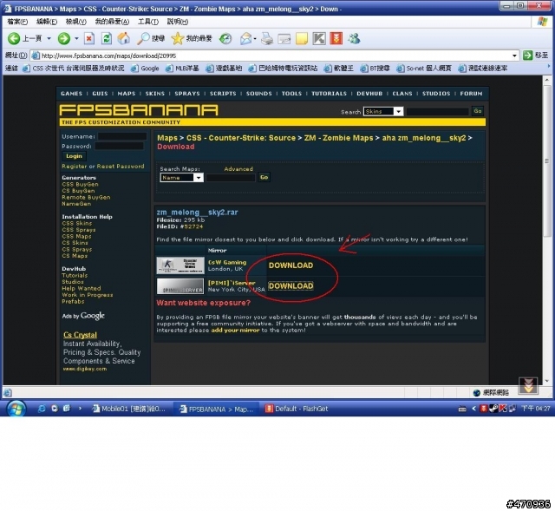Viewport: 555px width, 511px height.
Task: Open the Mail icon dropdown arrow
Action: coord(255,38)
